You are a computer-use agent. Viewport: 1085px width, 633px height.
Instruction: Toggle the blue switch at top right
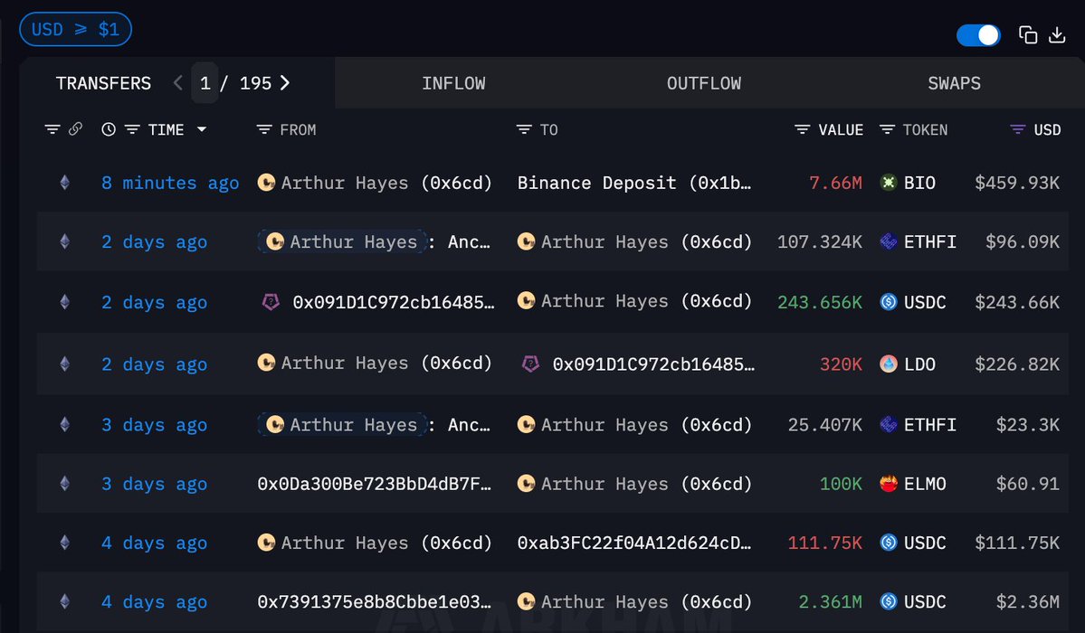click(x=977, y=35)
